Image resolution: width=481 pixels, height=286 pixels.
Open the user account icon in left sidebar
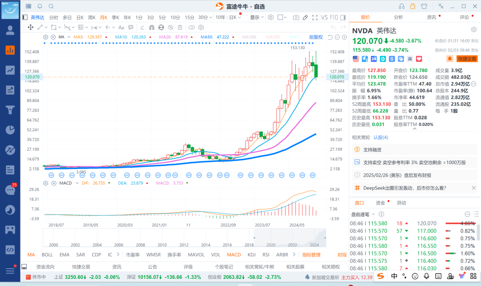pos(10,30)
